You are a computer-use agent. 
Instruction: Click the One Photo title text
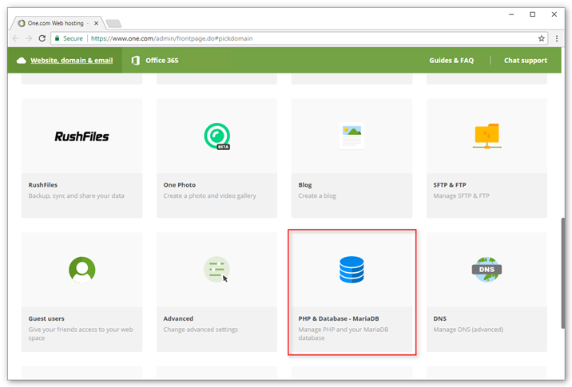coord(180,185)
